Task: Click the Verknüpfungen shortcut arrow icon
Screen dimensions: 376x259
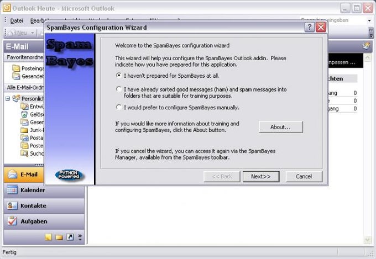Action: pyautogui.click(x=70, y=237)
